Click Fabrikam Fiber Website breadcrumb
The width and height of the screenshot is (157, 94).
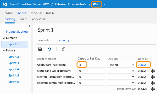pos(71,4)
